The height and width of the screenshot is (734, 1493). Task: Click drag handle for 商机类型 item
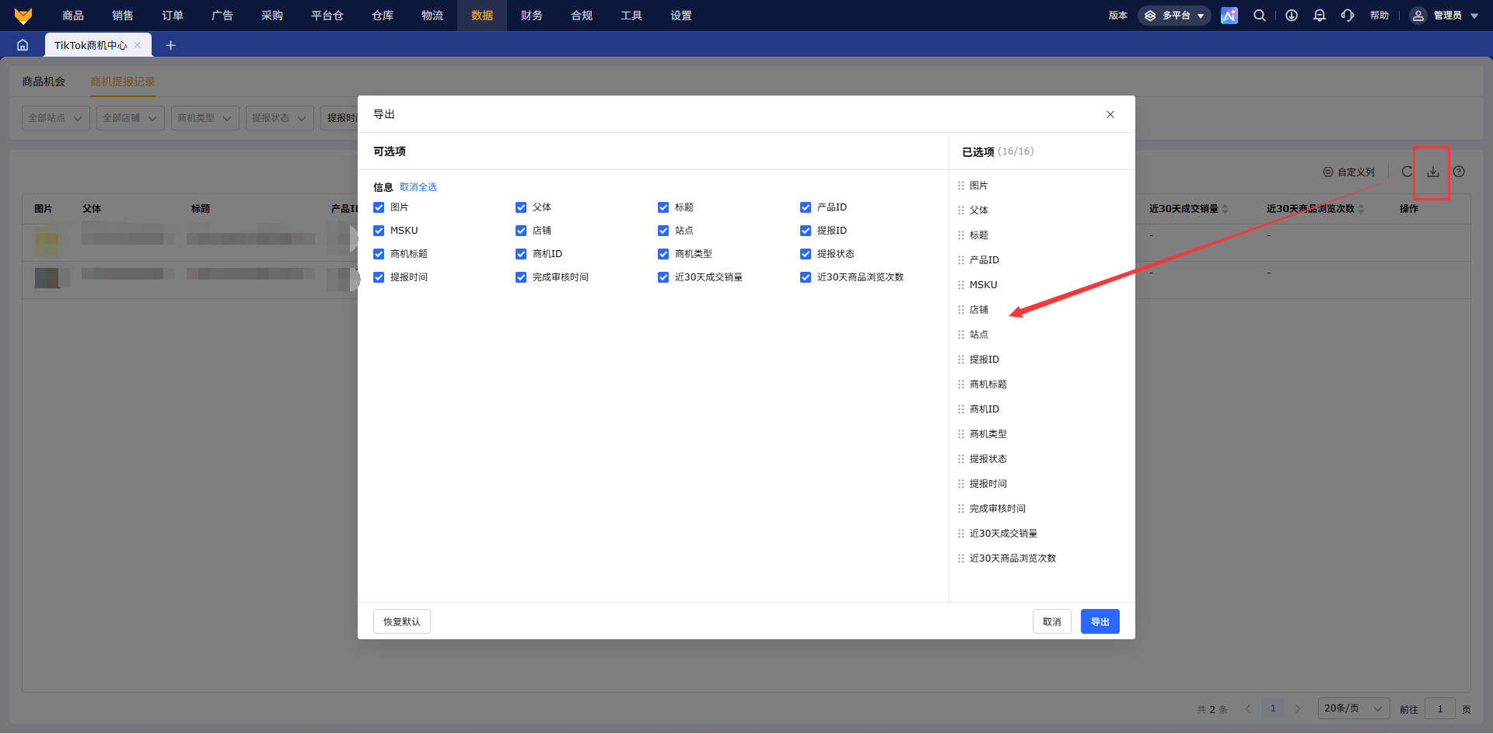(x=961, y=434)
